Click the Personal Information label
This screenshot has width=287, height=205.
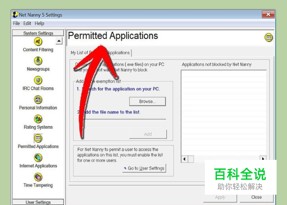tap(38, 108)
